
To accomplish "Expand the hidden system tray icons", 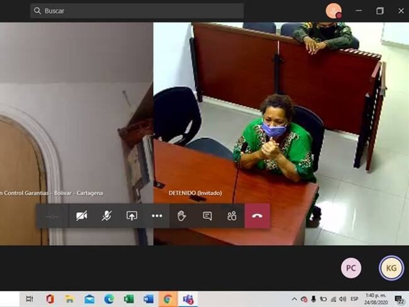I will (x=294, y=299).
